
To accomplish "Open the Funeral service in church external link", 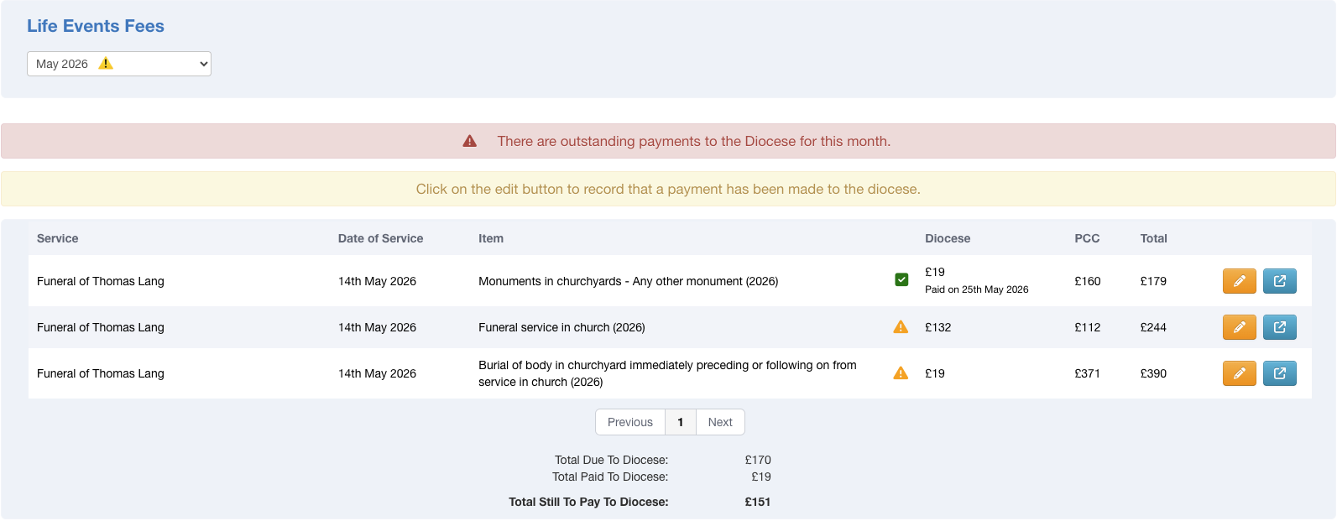I will pyautogui.click(x=1279, y=327).
